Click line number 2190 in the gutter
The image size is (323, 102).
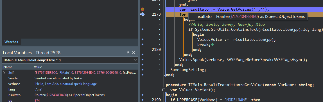coord(156,100)
